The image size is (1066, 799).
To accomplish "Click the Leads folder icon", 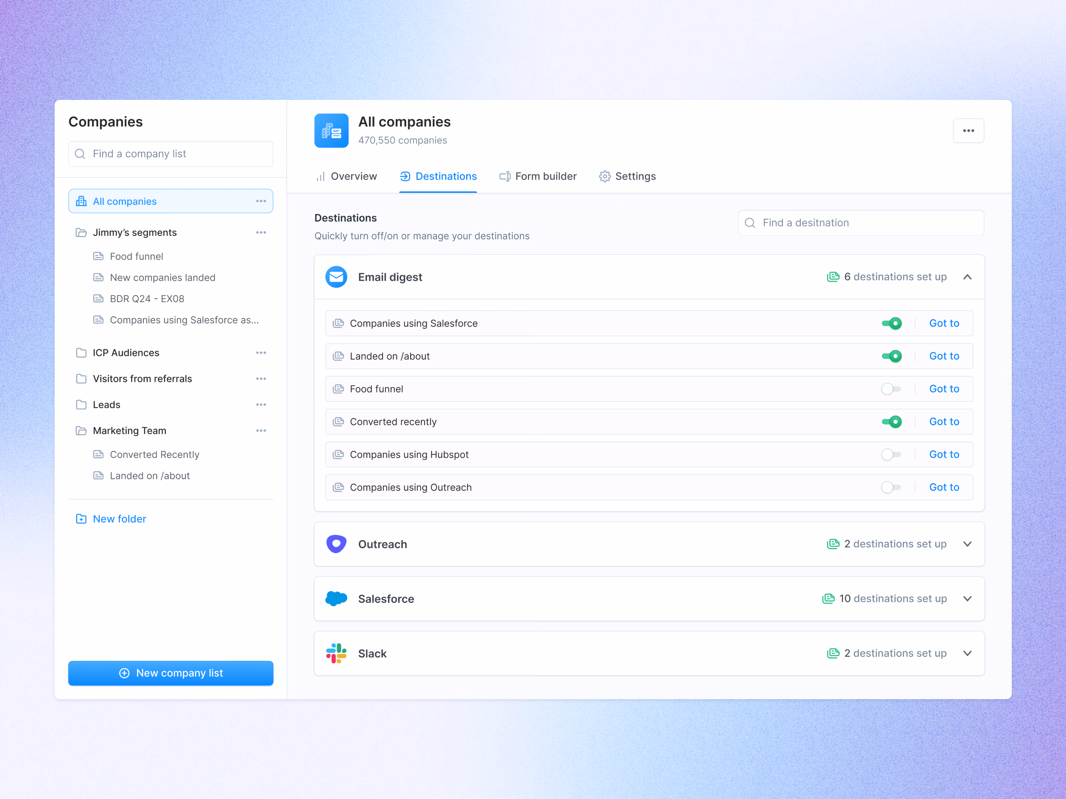I will pos(81,405).
